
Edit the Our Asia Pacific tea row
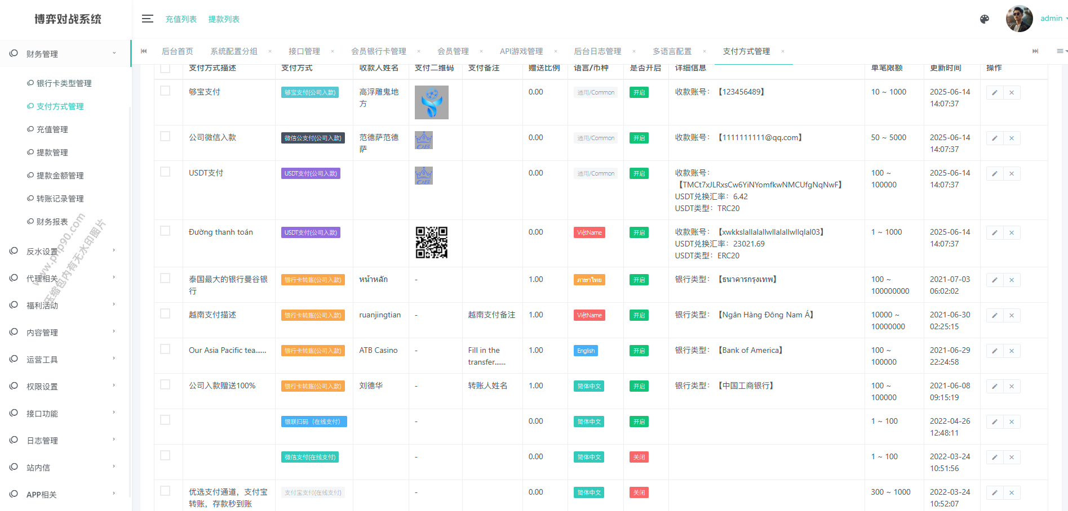(x=994, y=351)
